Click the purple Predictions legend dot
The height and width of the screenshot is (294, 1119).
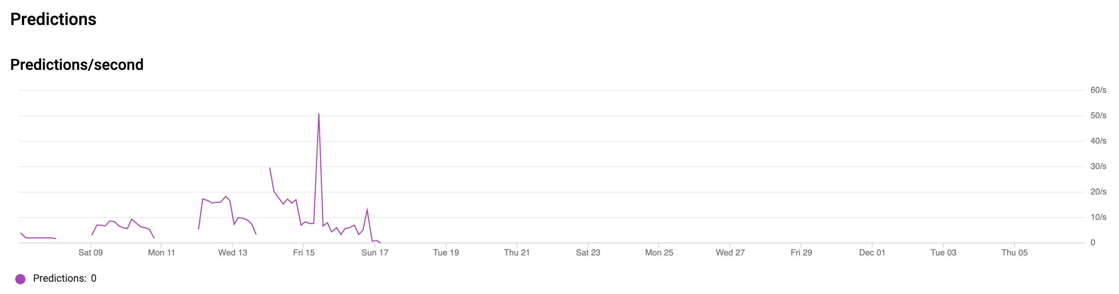click(x=20, y=279)
